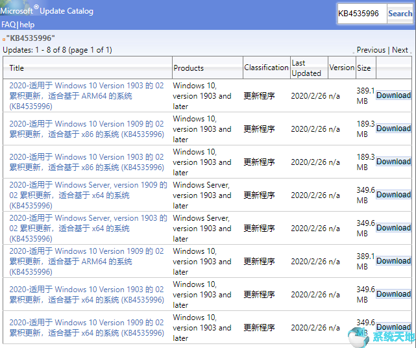
Task: Sort by the Products column header
Action: (188, 68)
